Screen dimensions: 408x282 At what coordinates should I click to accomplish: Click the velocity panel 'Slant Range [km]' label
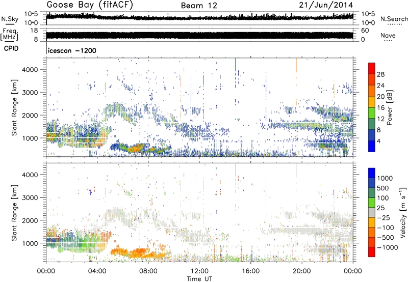coord(14,212)
